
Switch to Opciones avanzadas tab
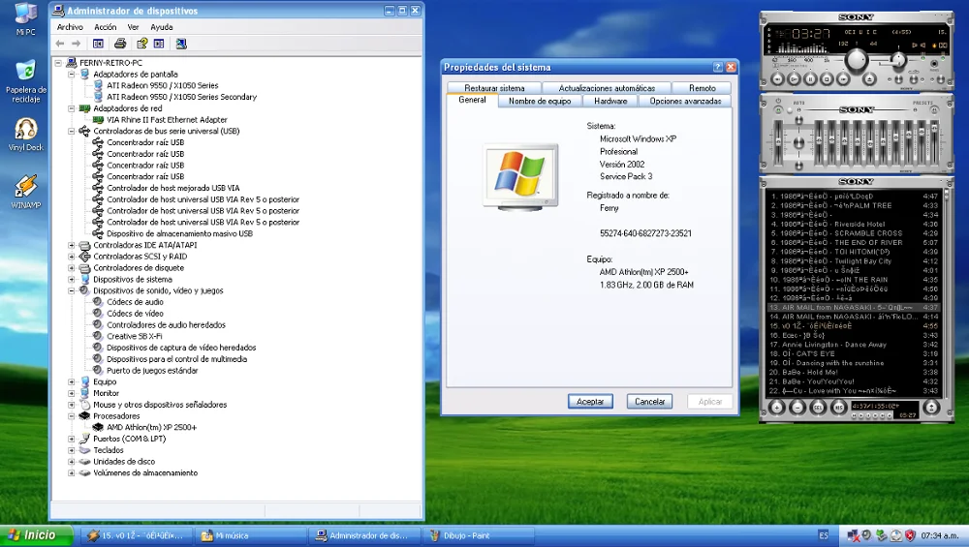685,102
